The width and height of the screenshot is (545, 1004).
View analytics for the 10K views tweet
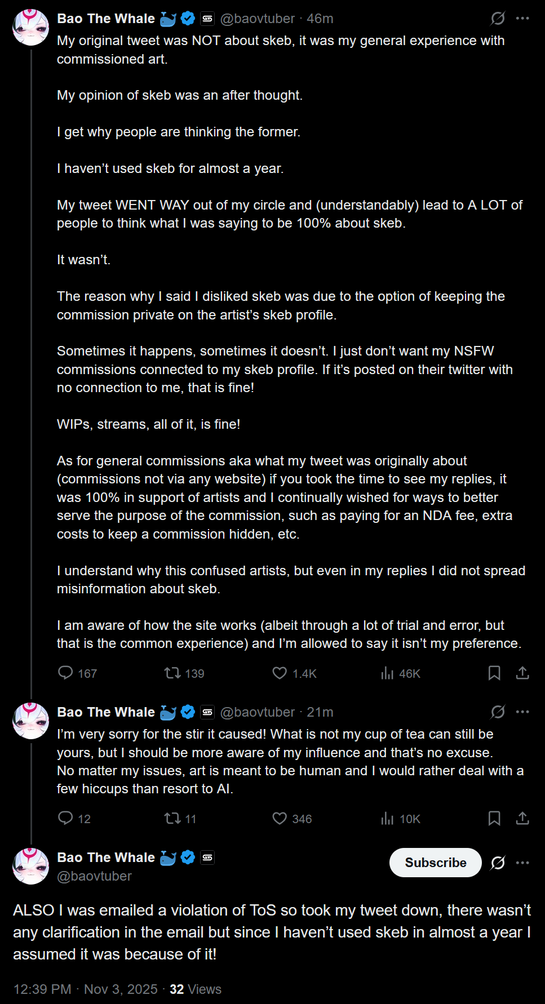(x=387, y=818)
